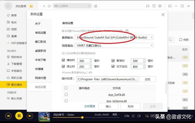
Task: Open the 网络代理 settings tab
Action: 41,78
